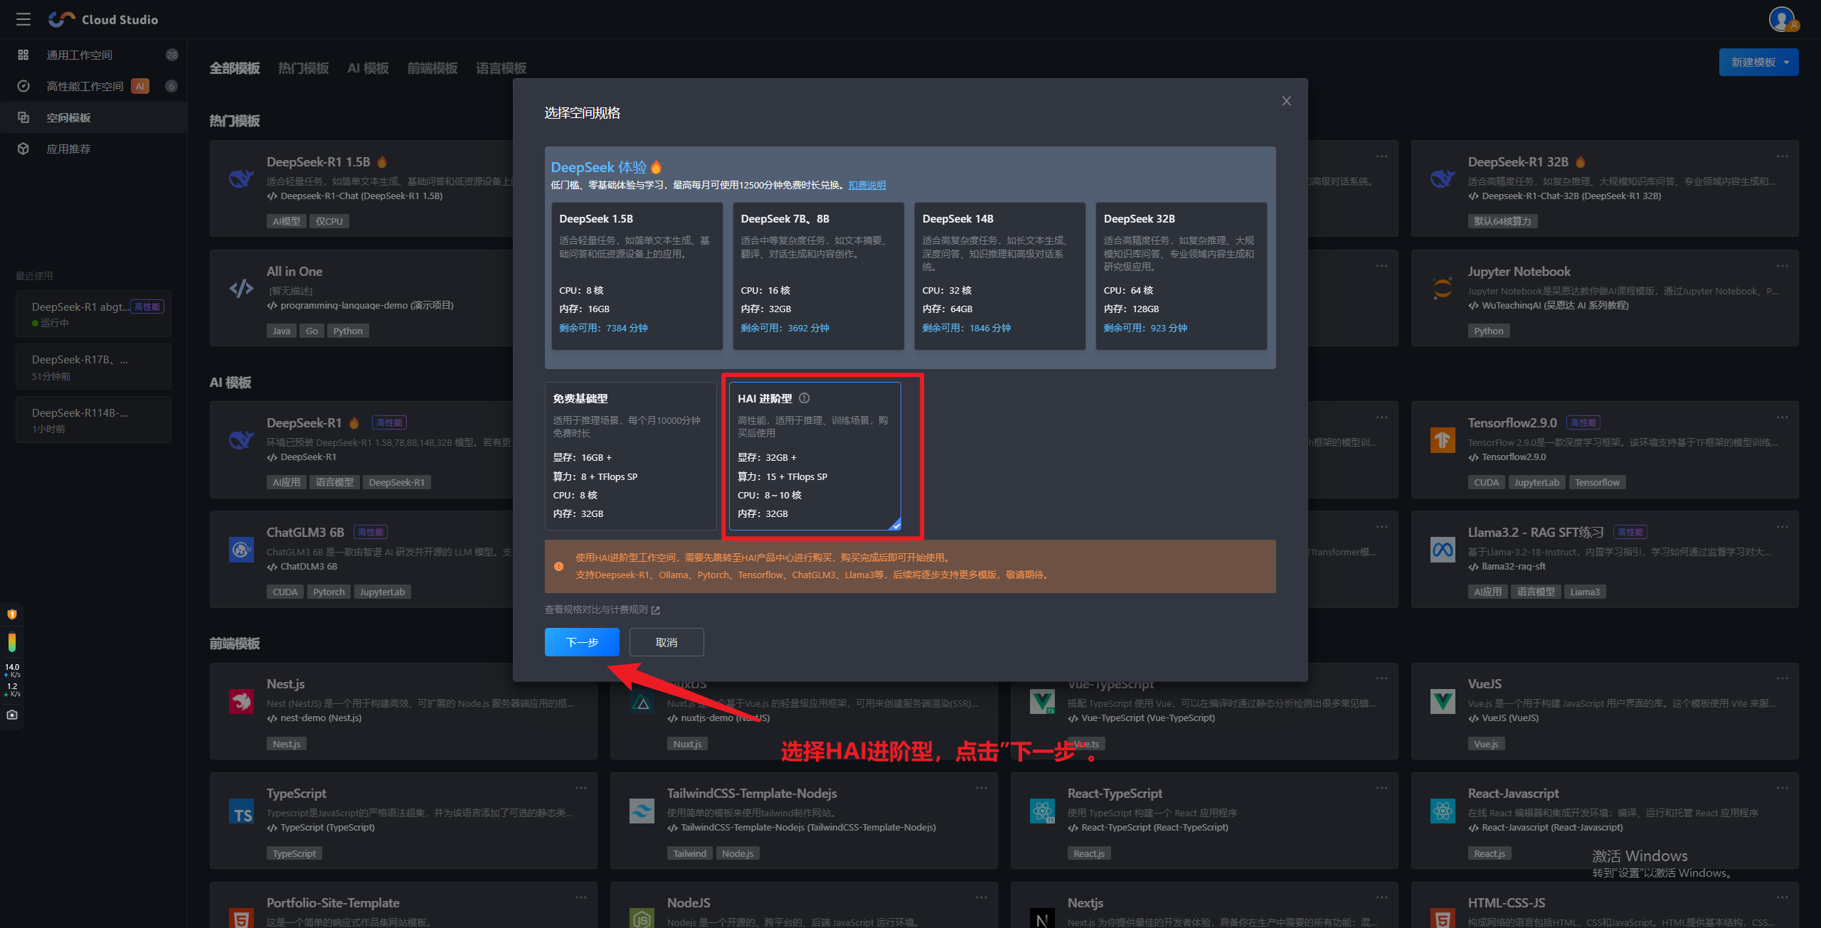Viewport: 1821px width, 928px height.
Task: Open 查看规格对比与计费规则 link
Action: (x=596, y=610)
